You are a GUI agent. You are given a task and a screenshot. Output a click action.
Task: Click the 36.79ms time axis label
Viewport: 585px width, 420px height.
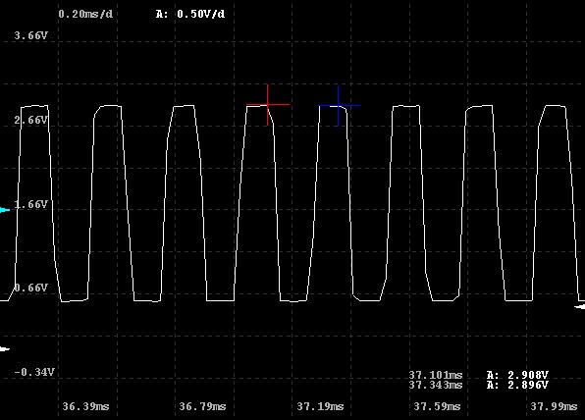pos(202,406)
